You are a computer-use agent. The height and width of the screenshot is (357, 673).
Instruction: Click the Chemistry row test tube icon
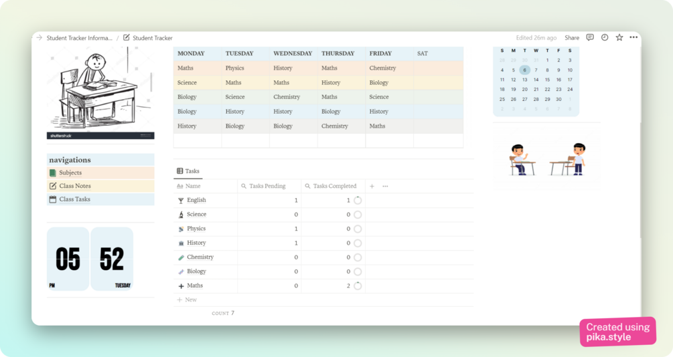[181, 257]
